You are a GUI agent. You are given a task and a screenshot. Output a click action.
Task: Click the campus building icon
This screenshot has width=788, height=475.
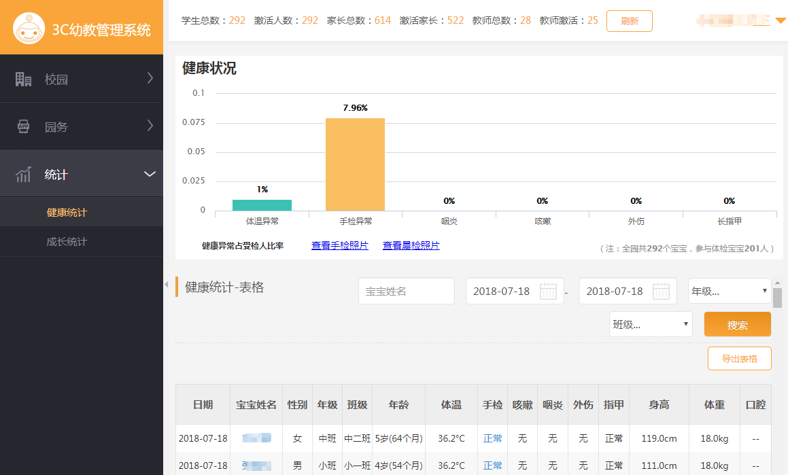(24, 80)
